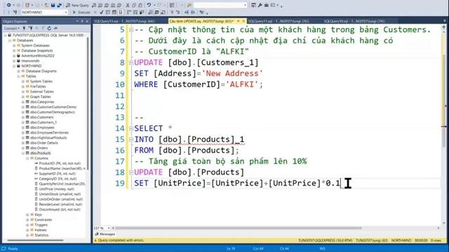Click the Execute button
Image resolution: width=449 pixels, height=252 pixels.
pyautogui.click(x=81, y=13)
